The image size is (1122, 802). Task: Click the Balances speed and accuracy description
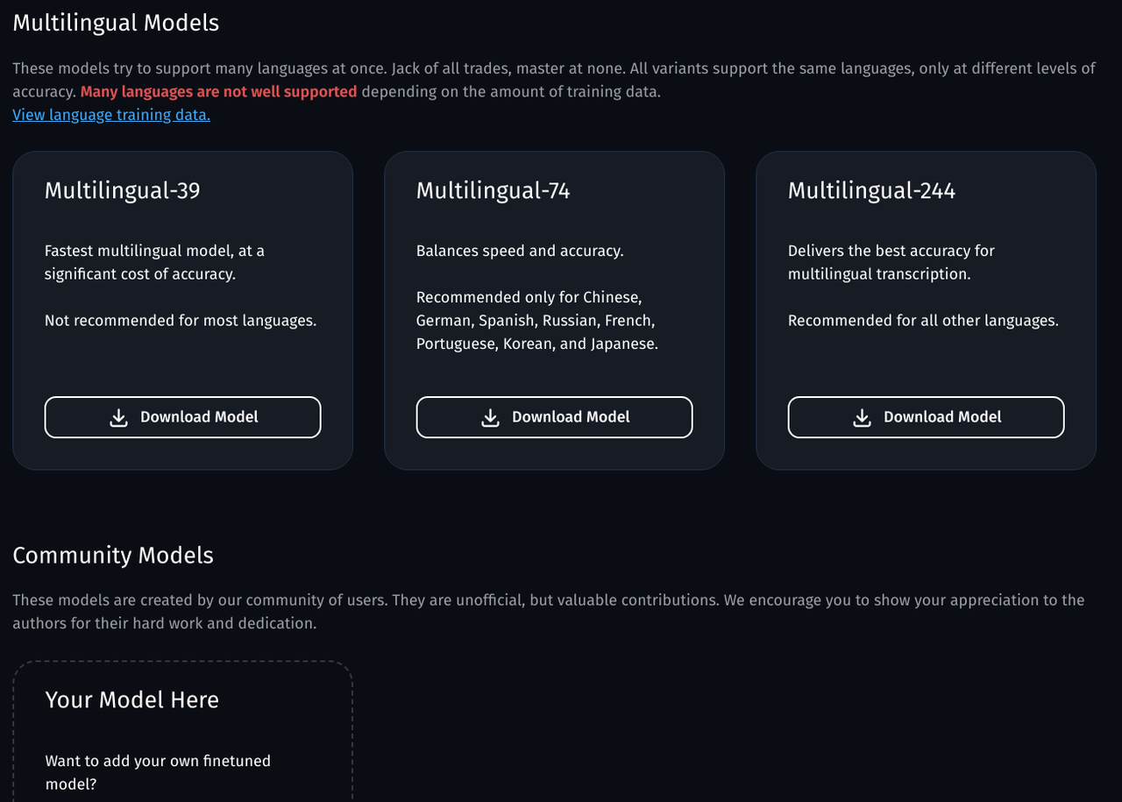pyautogui.click(x=520, y=251)
